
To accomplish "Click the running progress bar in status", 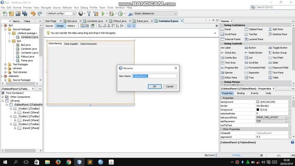I will (x=238, y=155).
